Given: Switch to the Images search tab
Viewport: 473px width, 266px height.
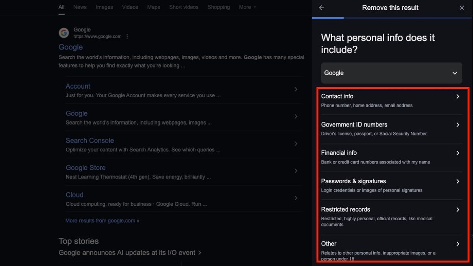Looking at the screenshot, I should coord(104,7).
